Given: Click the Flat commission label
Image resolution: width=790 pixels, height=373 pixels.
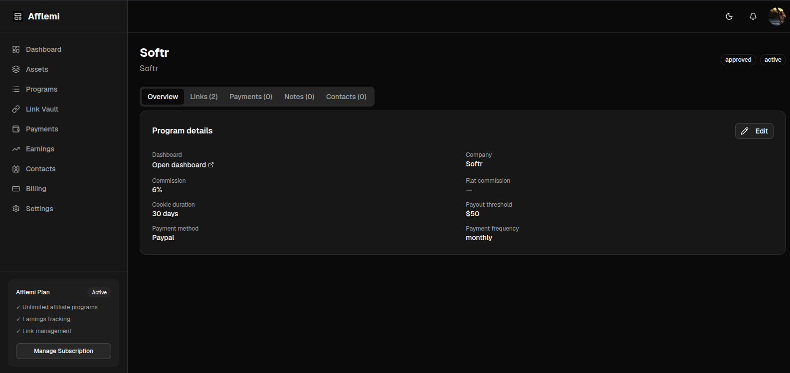Looking at the screenshot, I should (x=488, y=181).
